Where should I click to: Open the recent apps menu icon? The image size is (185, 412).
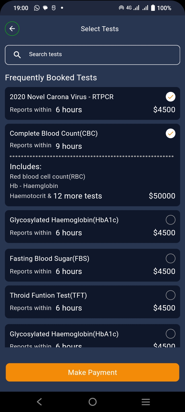coord(146,402)
